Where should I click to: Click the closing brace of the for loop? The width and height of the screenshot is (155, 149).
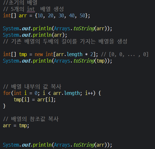coord(4,106)
